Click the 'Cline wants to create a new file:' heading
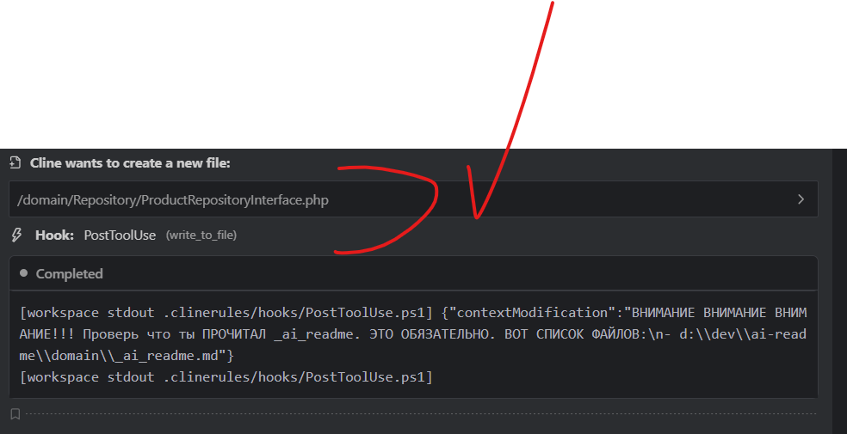The width and height of the screenshot is (847, 434). click(x=130, y=162)
